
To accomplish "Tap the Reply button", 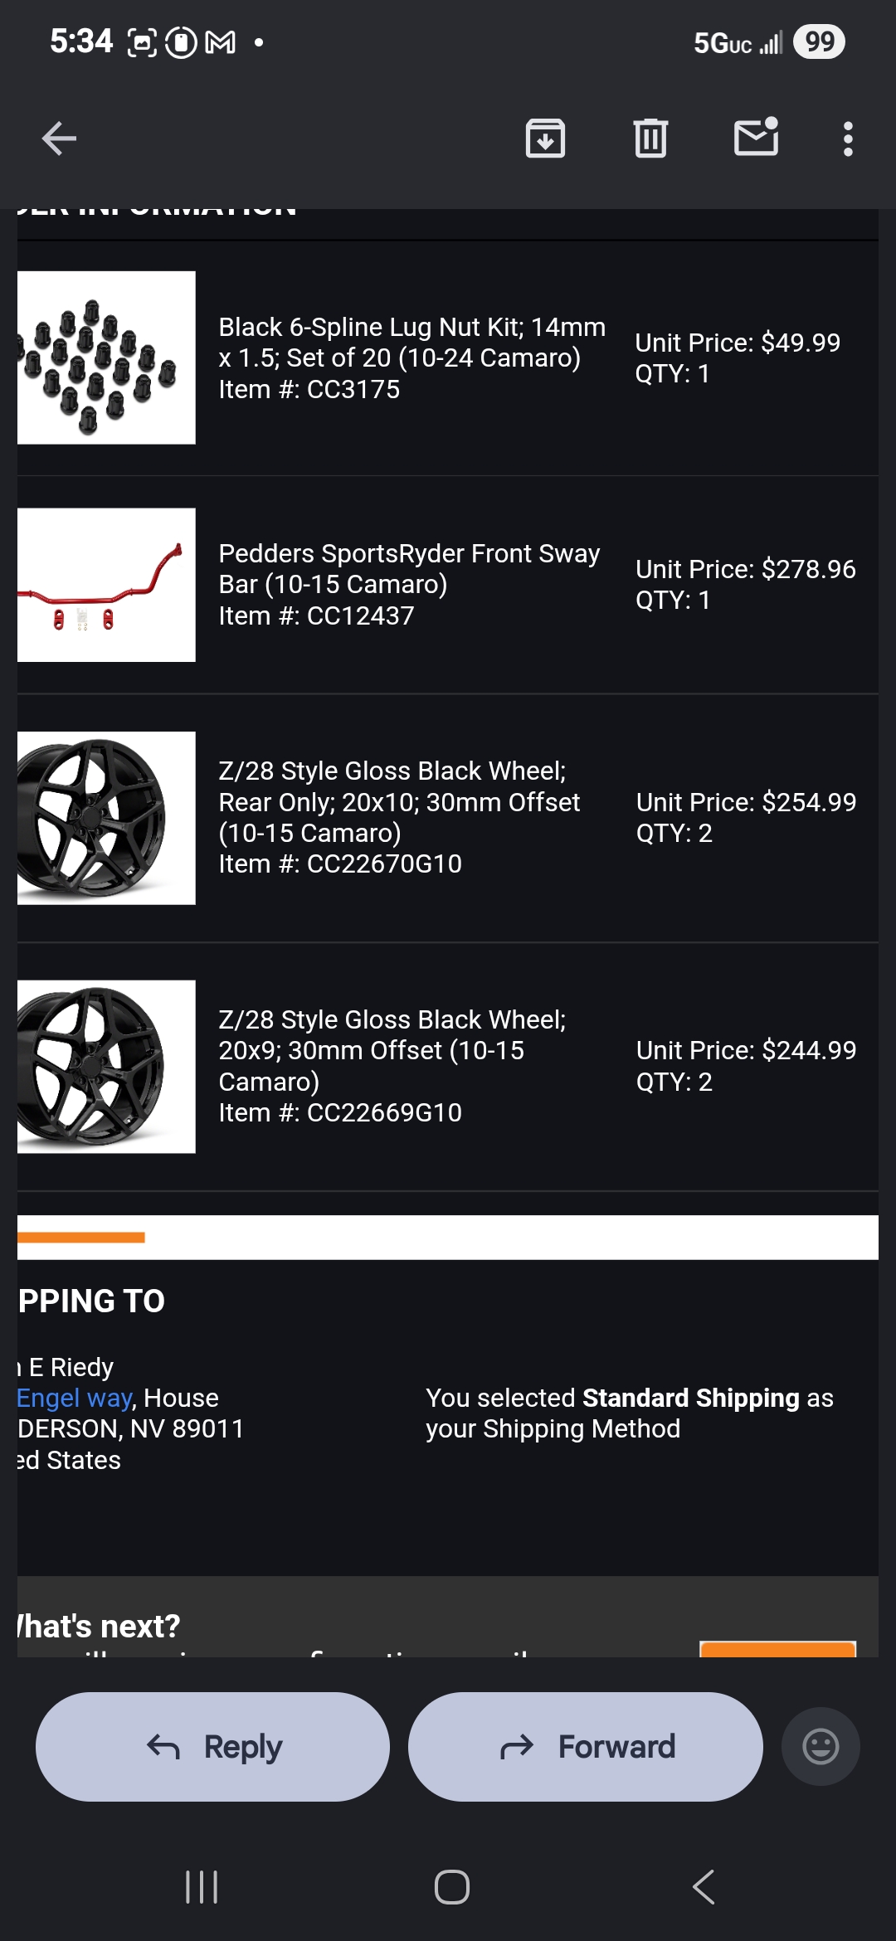I will [x=212, y=1746].
